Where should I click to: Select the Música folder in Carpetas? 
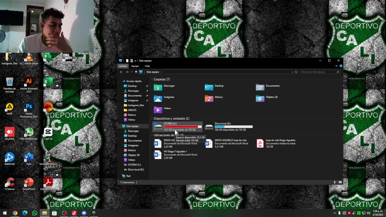(214, 99)
